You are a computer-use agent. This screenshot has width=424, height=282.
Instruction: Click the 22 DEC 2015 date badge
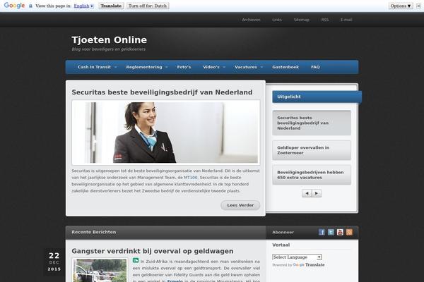(54, 262)
